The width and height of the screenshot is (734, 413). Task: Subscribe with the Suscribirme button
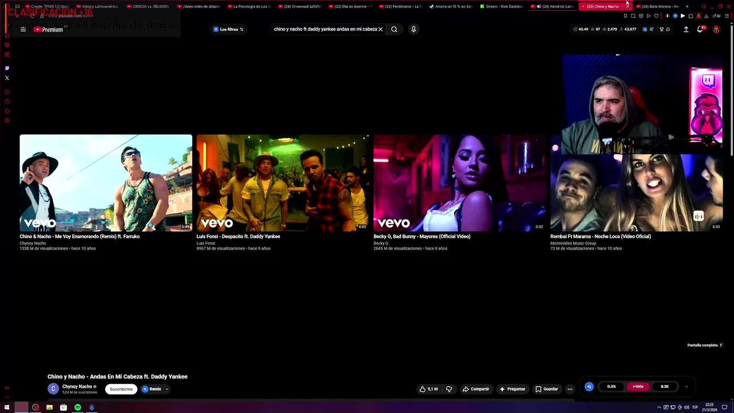(x=121, y=389)
